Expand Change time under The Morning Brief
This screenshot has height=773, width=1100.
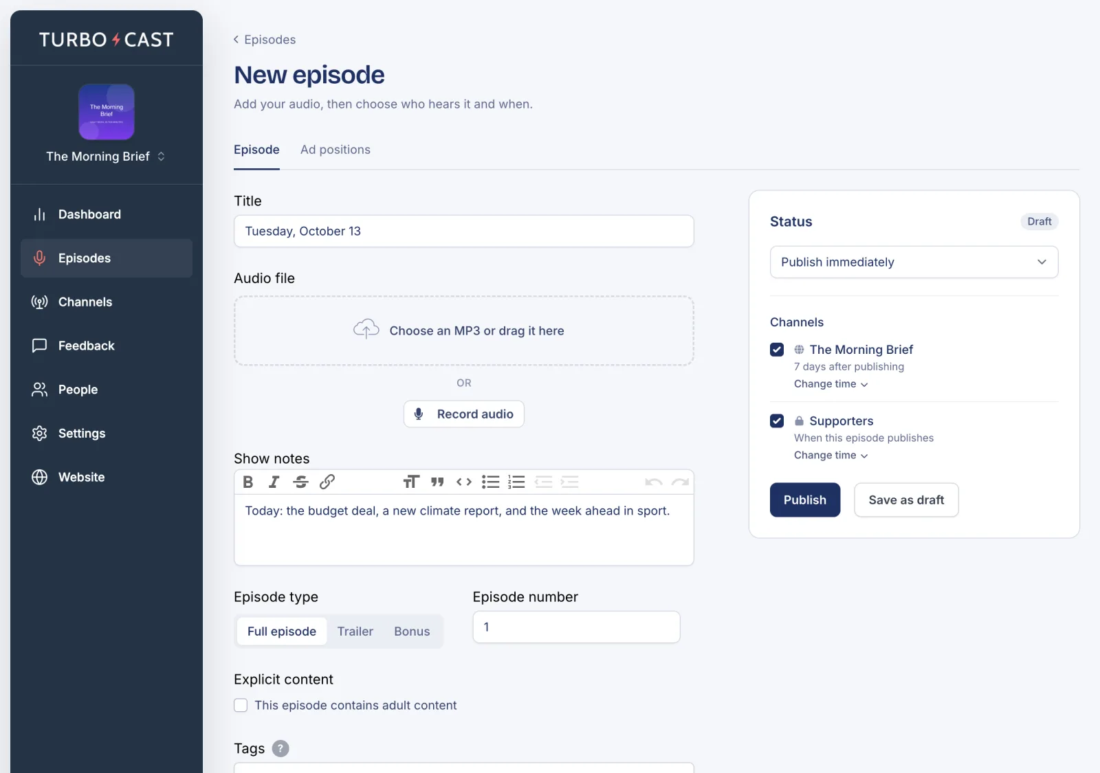(x=830, y=384)
